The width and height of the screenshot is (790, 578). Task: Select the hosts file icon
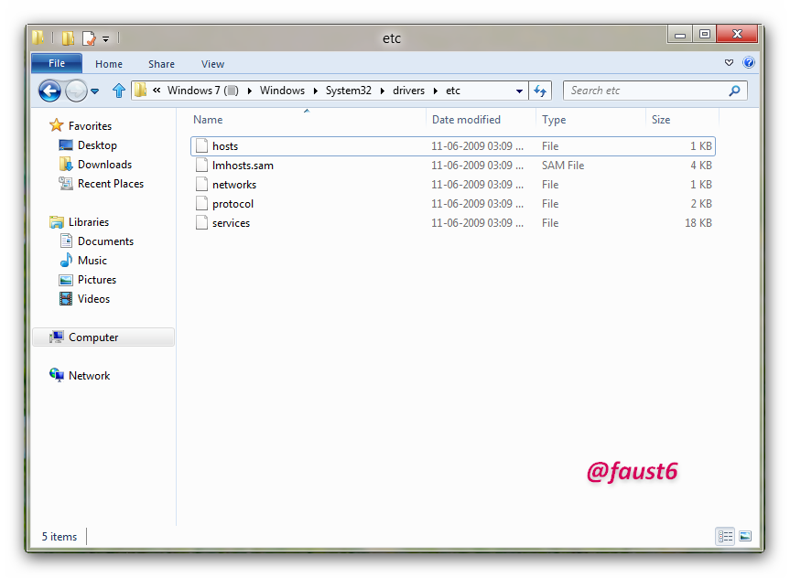coord(201,146)
